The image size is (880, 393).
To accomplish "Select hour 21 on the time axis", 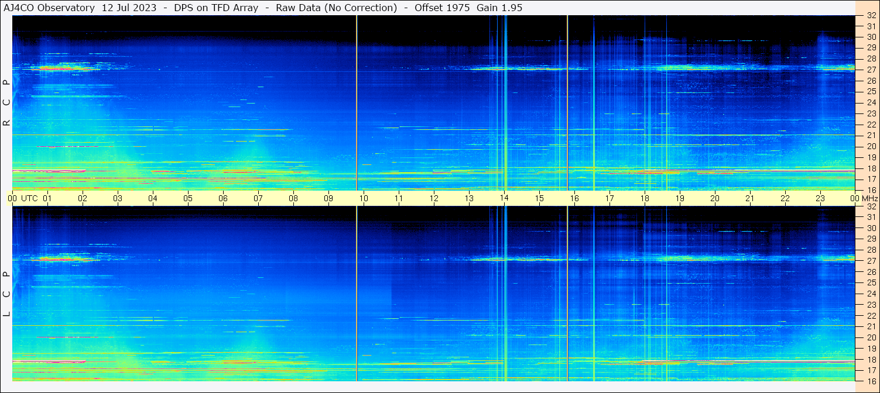I will click(x=750, y=198).
